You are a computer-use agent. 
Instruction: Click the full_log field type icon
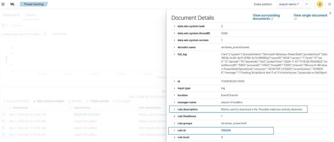click(174, 54)
